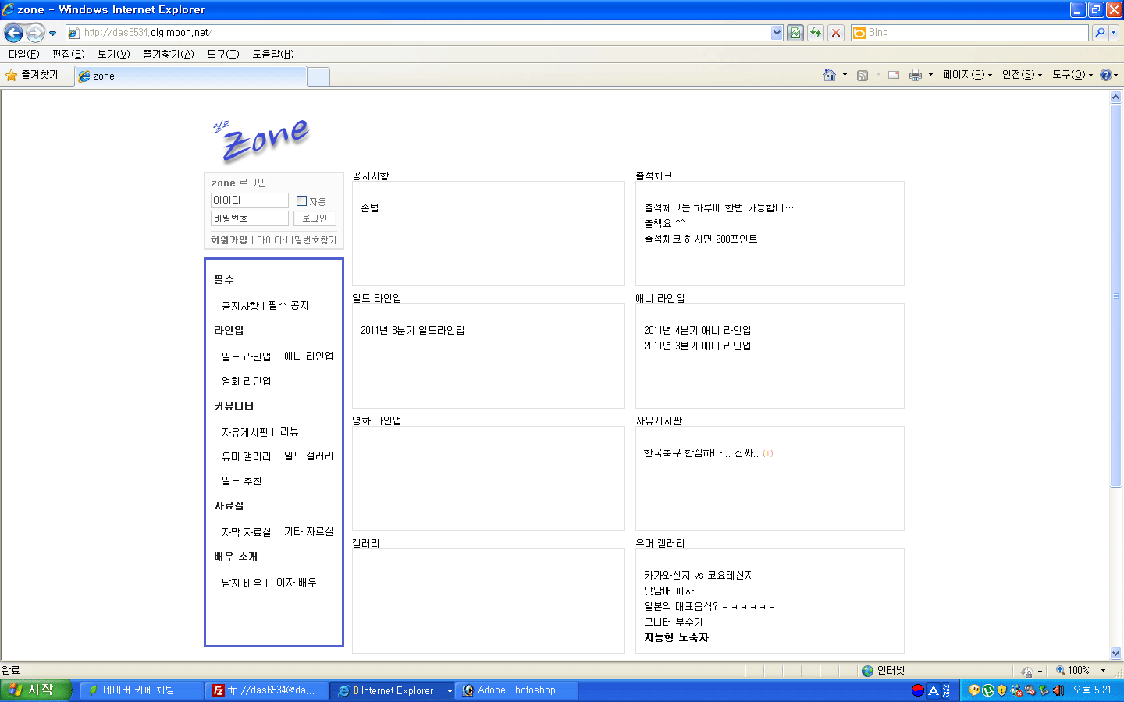This screenshot has width=1124, height=702.
Task: Open the 회원가입 sign-up link
Action: click(x=229, y=240)
